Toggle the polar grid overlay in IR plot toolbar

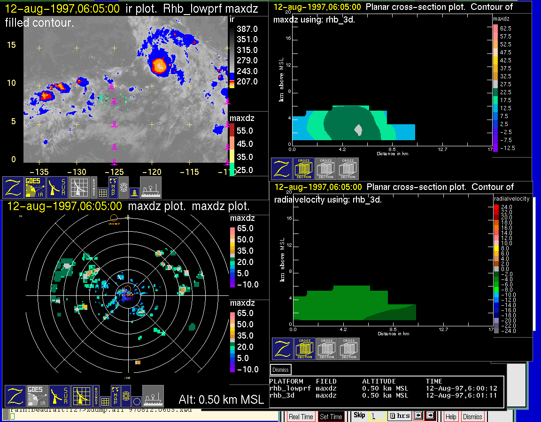coord(124,188)
